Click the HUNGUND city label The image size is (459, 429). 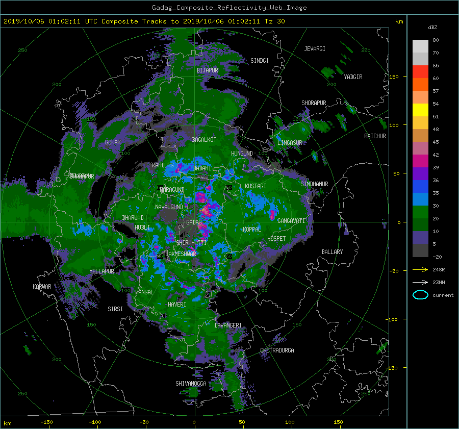click(x=242, y=154)
